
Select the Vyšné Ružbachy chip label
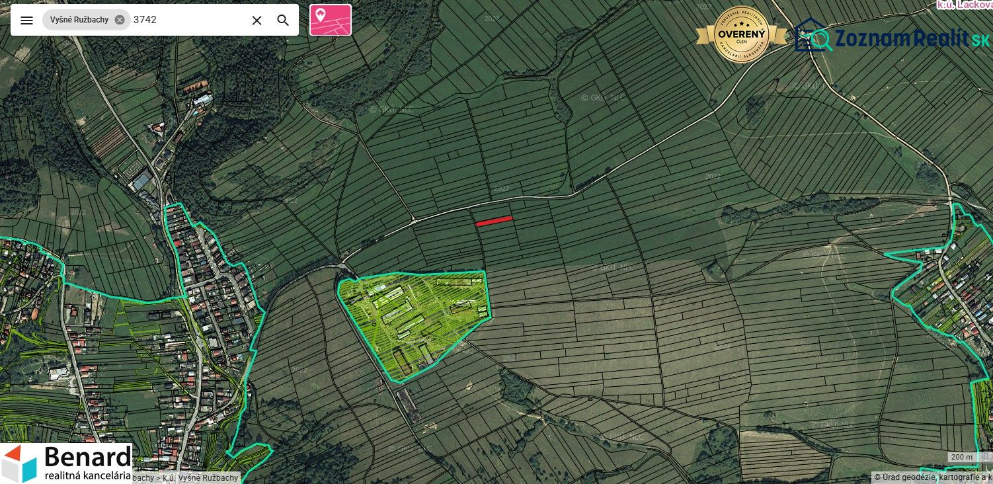(x=79, y=20)
